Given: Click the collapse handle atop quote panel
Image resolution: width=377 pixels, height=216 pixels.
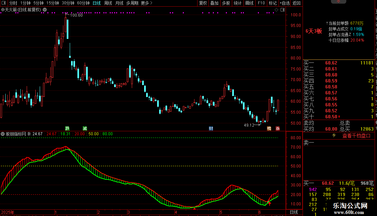Looking at the screenshot, I should tap(338, 2).
